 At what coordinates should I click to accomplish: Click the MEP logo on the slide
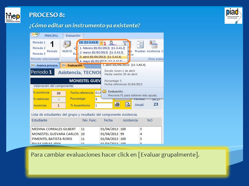coord(13,15)
